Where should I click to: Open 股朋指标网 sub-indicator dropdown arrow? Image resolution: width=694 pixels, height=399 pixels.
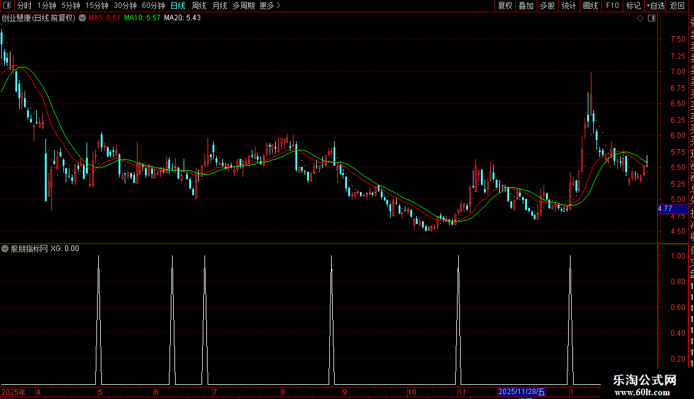pyautogui.click(x=5, y=249)
